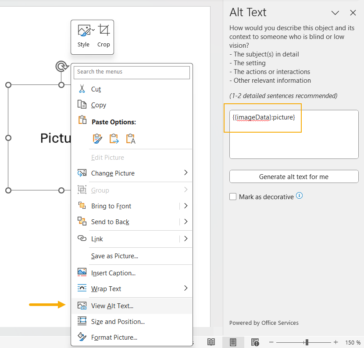This screenshot has height=348, width=364.
Task: Paste using Keep Source Formatting icon
Action: coord(97,139)
